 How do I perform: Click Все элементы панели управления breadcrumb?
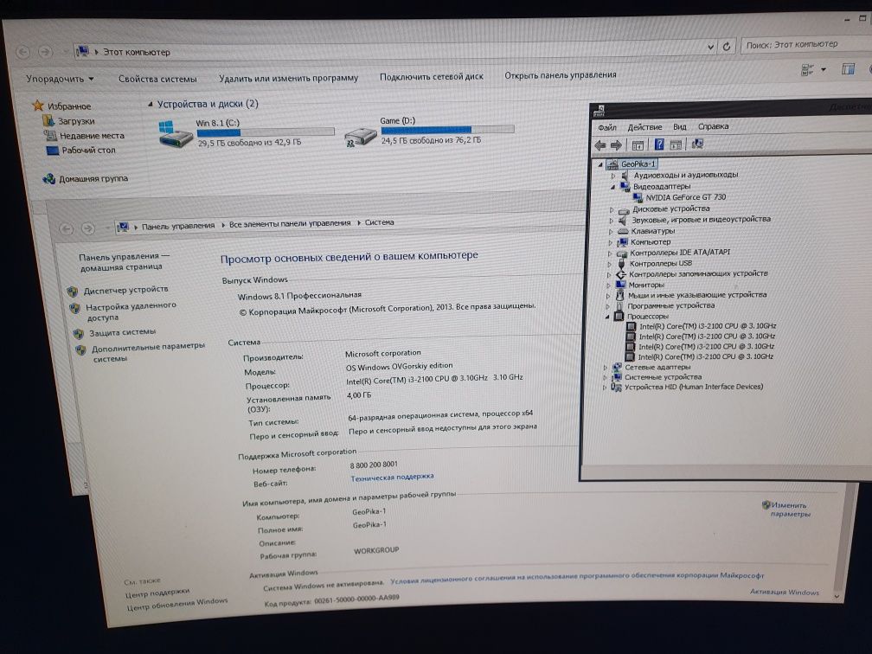click(290, 223)
